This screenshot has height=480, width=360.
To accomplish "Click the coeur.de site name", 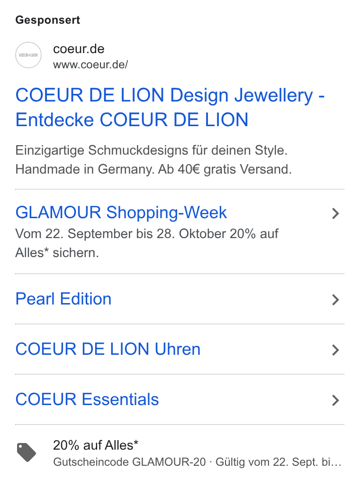I will click(x=79, y=49).
